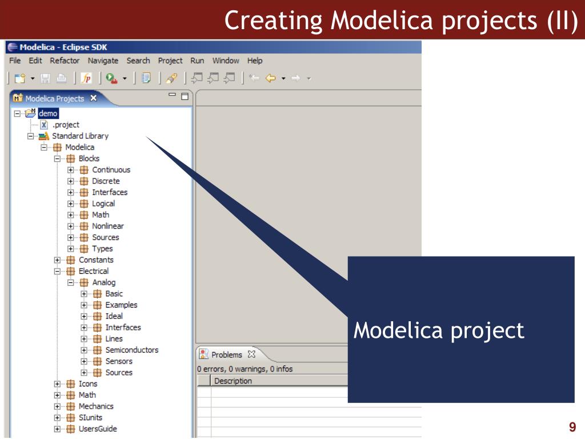The height and width of the screenshot is (439, 585).
Task: Click the fp function toolbar icon
Action: 86,78
